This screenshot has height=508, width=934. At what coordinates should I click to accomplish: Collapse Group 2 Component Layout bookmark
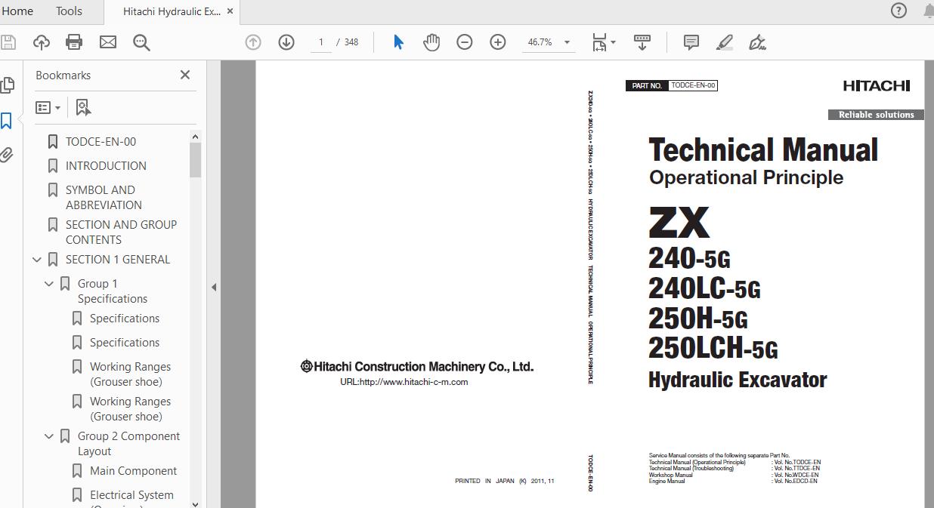[x=49, y=436]
